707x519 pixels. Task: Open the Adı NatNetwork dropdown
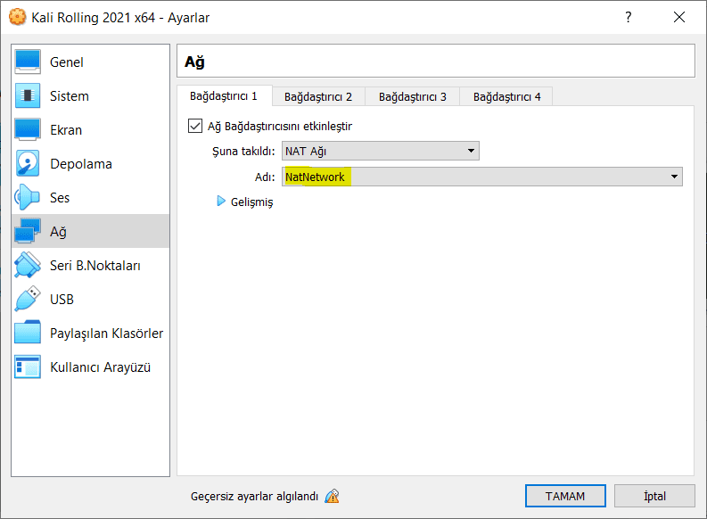[482, 177]
